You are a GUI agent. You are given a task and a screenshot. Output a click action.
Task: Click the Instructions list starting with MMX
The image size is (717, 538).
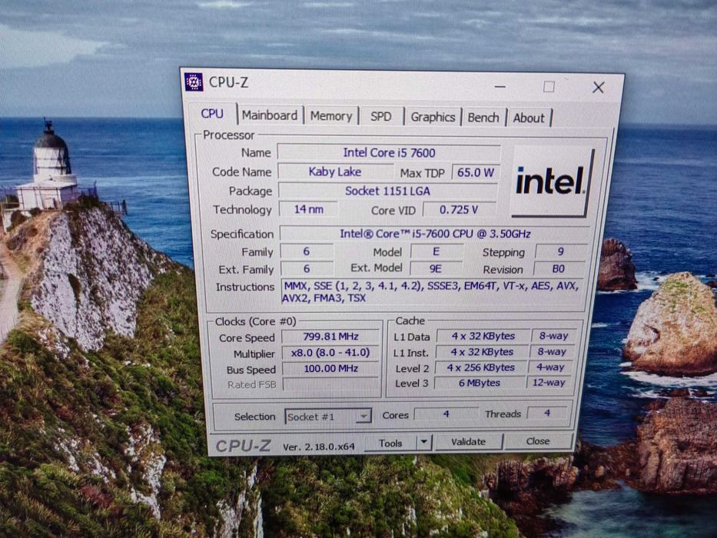pos(431,292)
